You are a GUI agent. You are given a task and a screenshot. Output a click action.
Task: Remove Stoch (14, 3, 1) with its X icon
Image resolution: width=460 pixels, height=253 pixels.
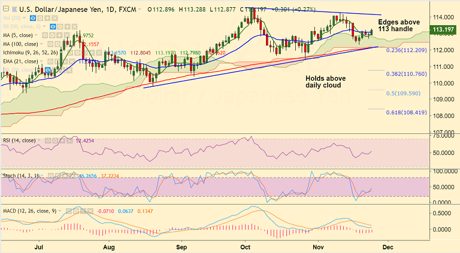[x=72, y=176]
